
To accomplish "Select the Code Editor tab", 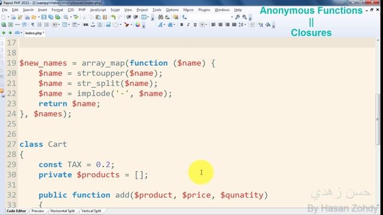I will 16,211.
